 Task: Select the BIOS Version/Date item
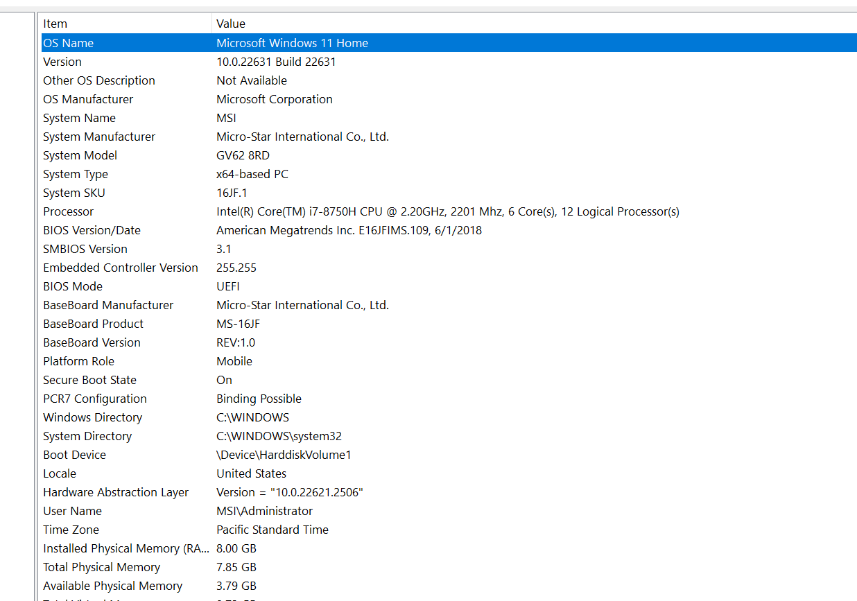92,230
